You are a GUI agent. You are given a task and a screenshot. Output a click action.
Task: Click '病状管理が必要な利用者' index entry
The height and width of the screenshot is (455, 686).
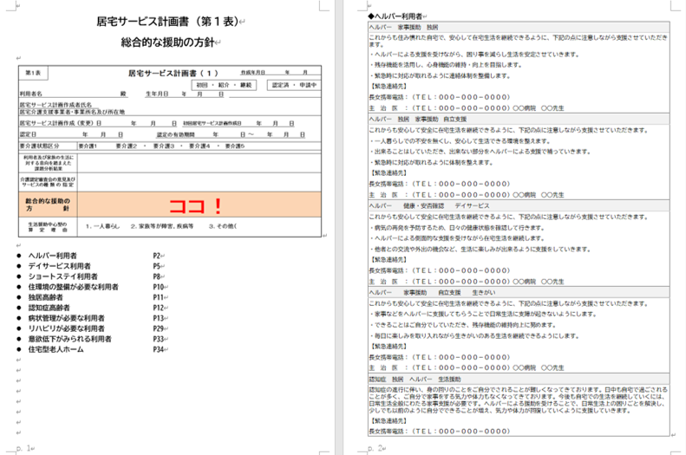coord(67,318)
